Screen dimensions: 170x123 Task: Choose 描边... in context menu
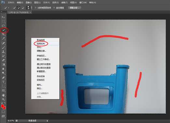(x=45, y=88)
